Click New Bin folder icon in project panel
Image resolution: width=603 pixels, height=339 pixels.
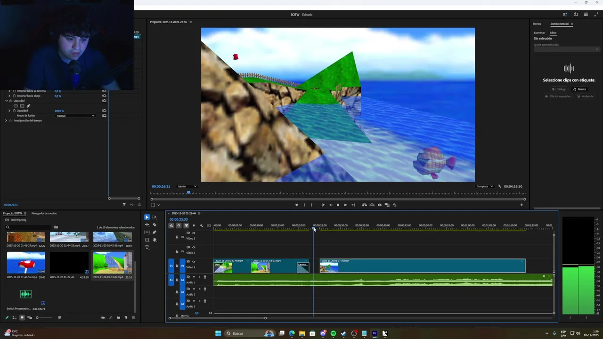point(118,317)
